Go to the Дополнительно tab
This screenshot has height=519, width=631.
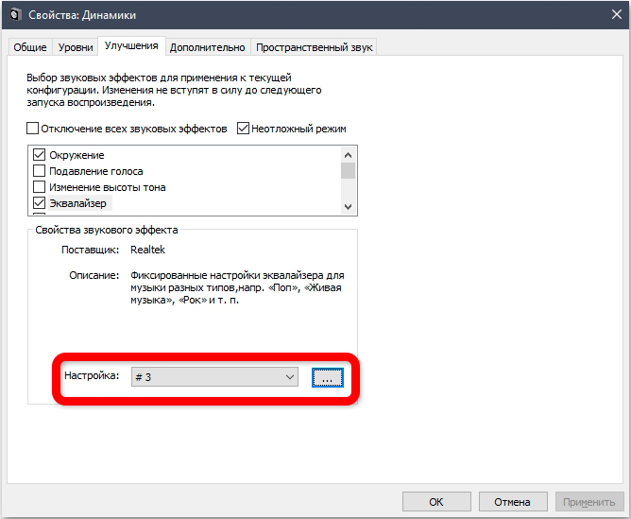[207, 47]
